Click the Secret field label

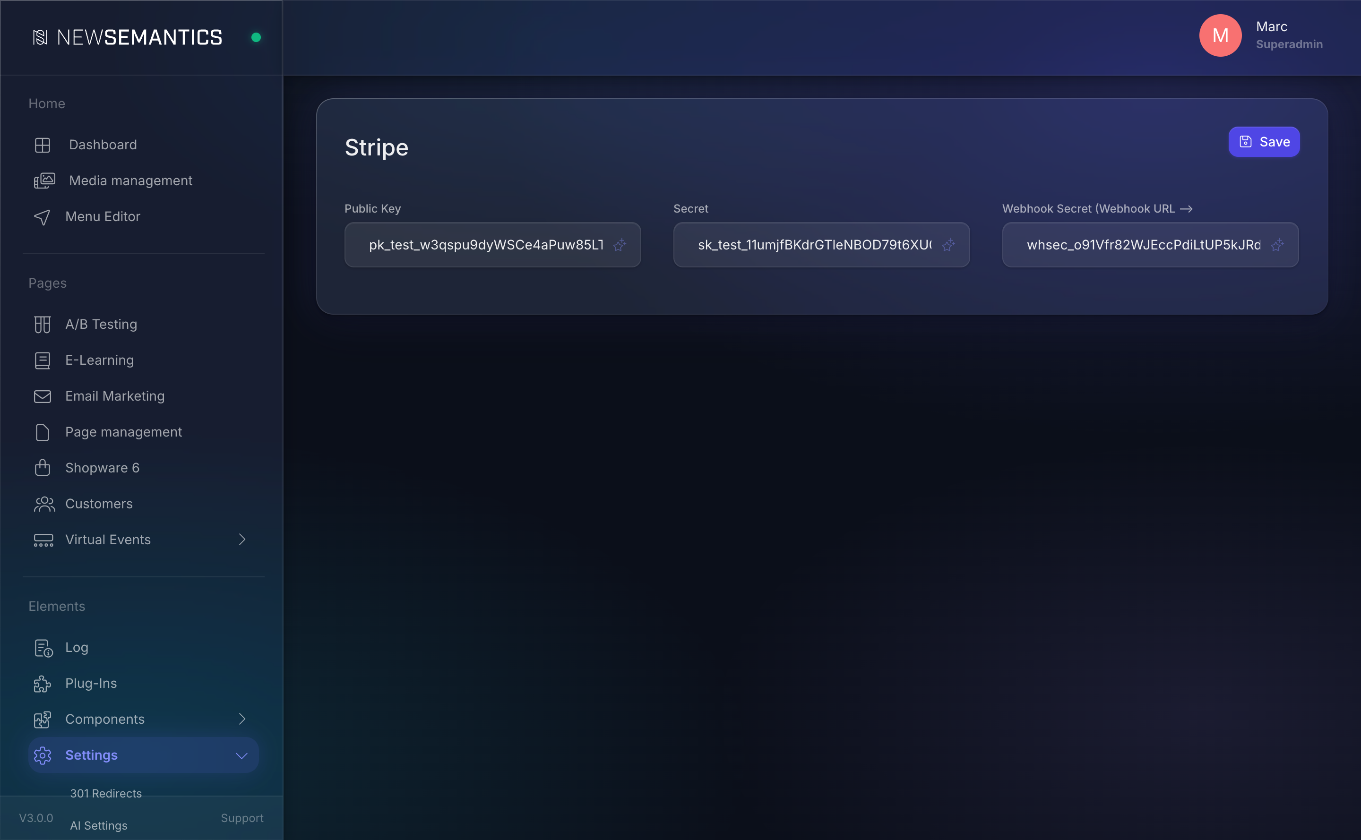[691, 209]
